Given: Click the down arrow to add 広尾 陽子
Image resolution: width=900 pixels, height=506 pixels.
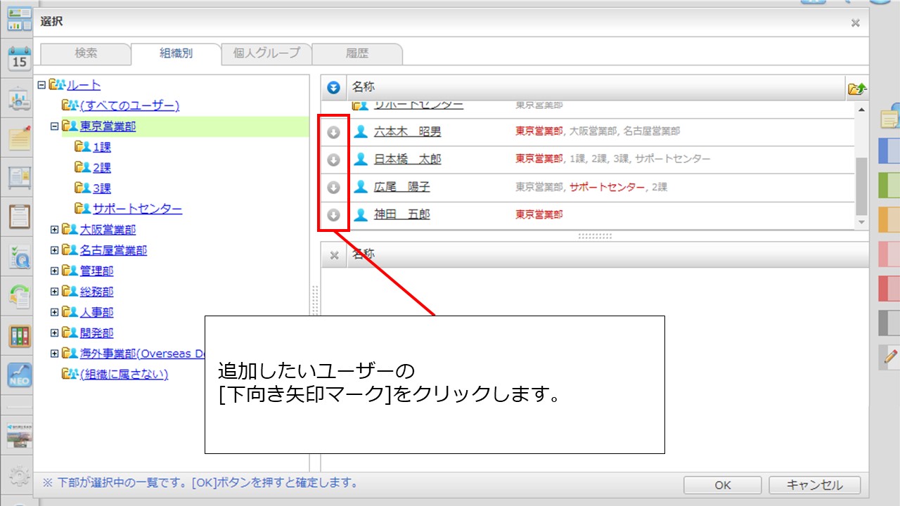Looking at the screenshot, I should point(334,186).
